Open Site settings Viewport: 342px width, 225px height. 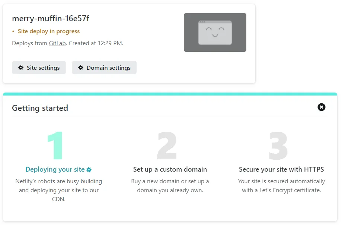click(39, 68)
